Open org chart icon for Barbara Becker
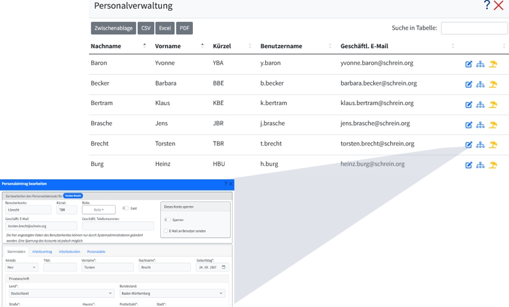This screenshot has width=509, height=307. point(481,84)
